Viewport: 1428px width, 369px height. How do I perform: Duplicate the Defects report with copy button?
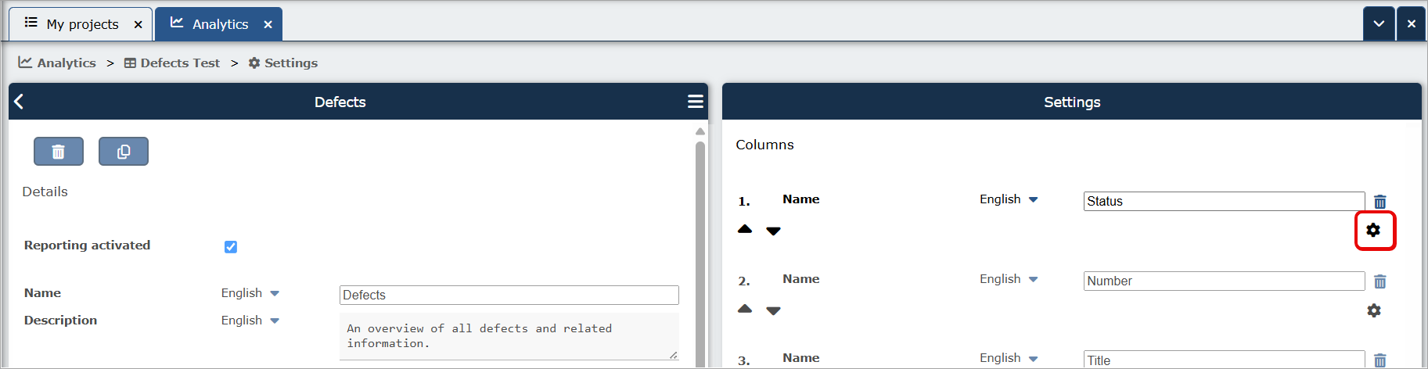click(124, 152)
